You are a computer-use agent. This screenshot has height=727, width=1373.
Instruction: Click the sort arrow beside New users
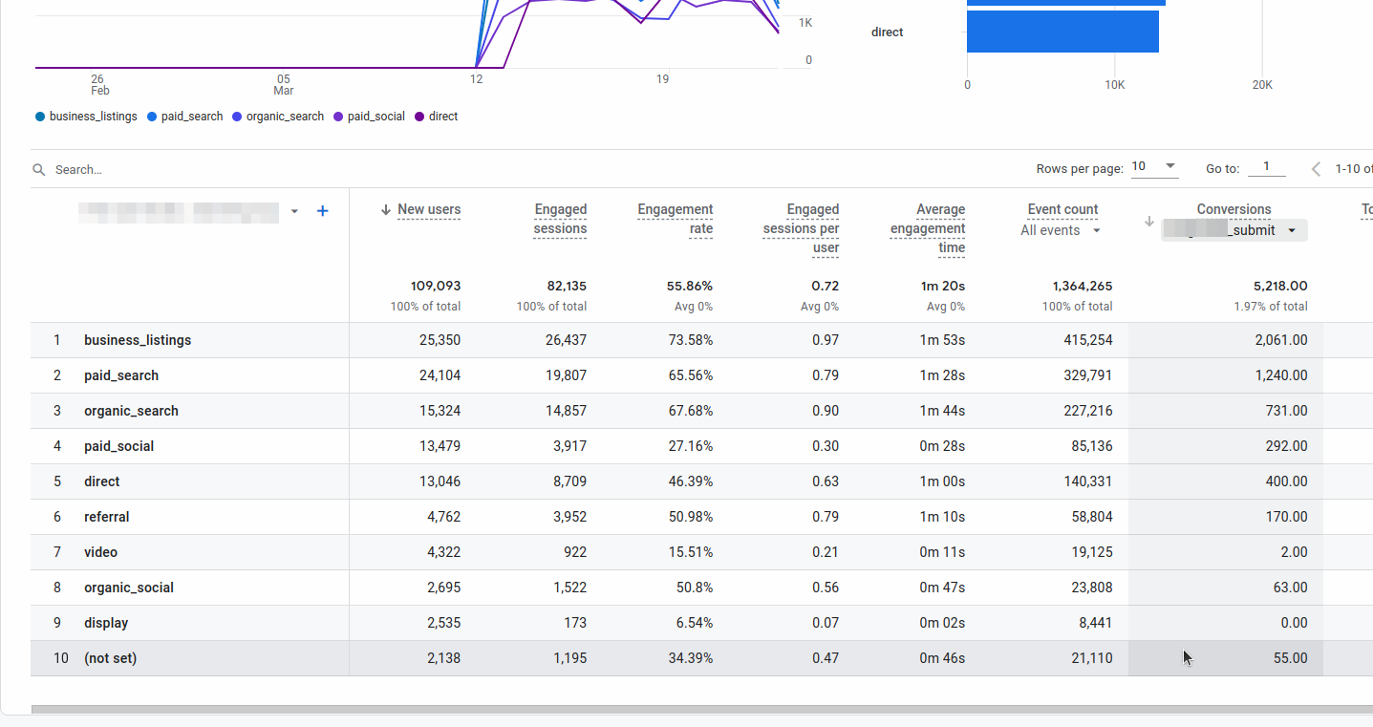pyautogui.click(x=386, y=210)
